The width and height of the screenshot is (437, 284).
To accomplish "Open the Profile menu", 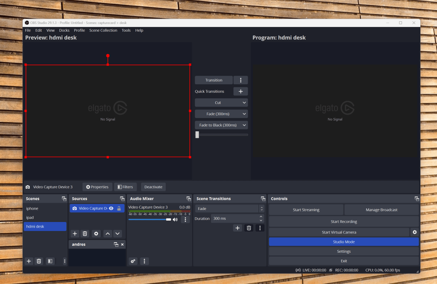I will tap(79, 30).
